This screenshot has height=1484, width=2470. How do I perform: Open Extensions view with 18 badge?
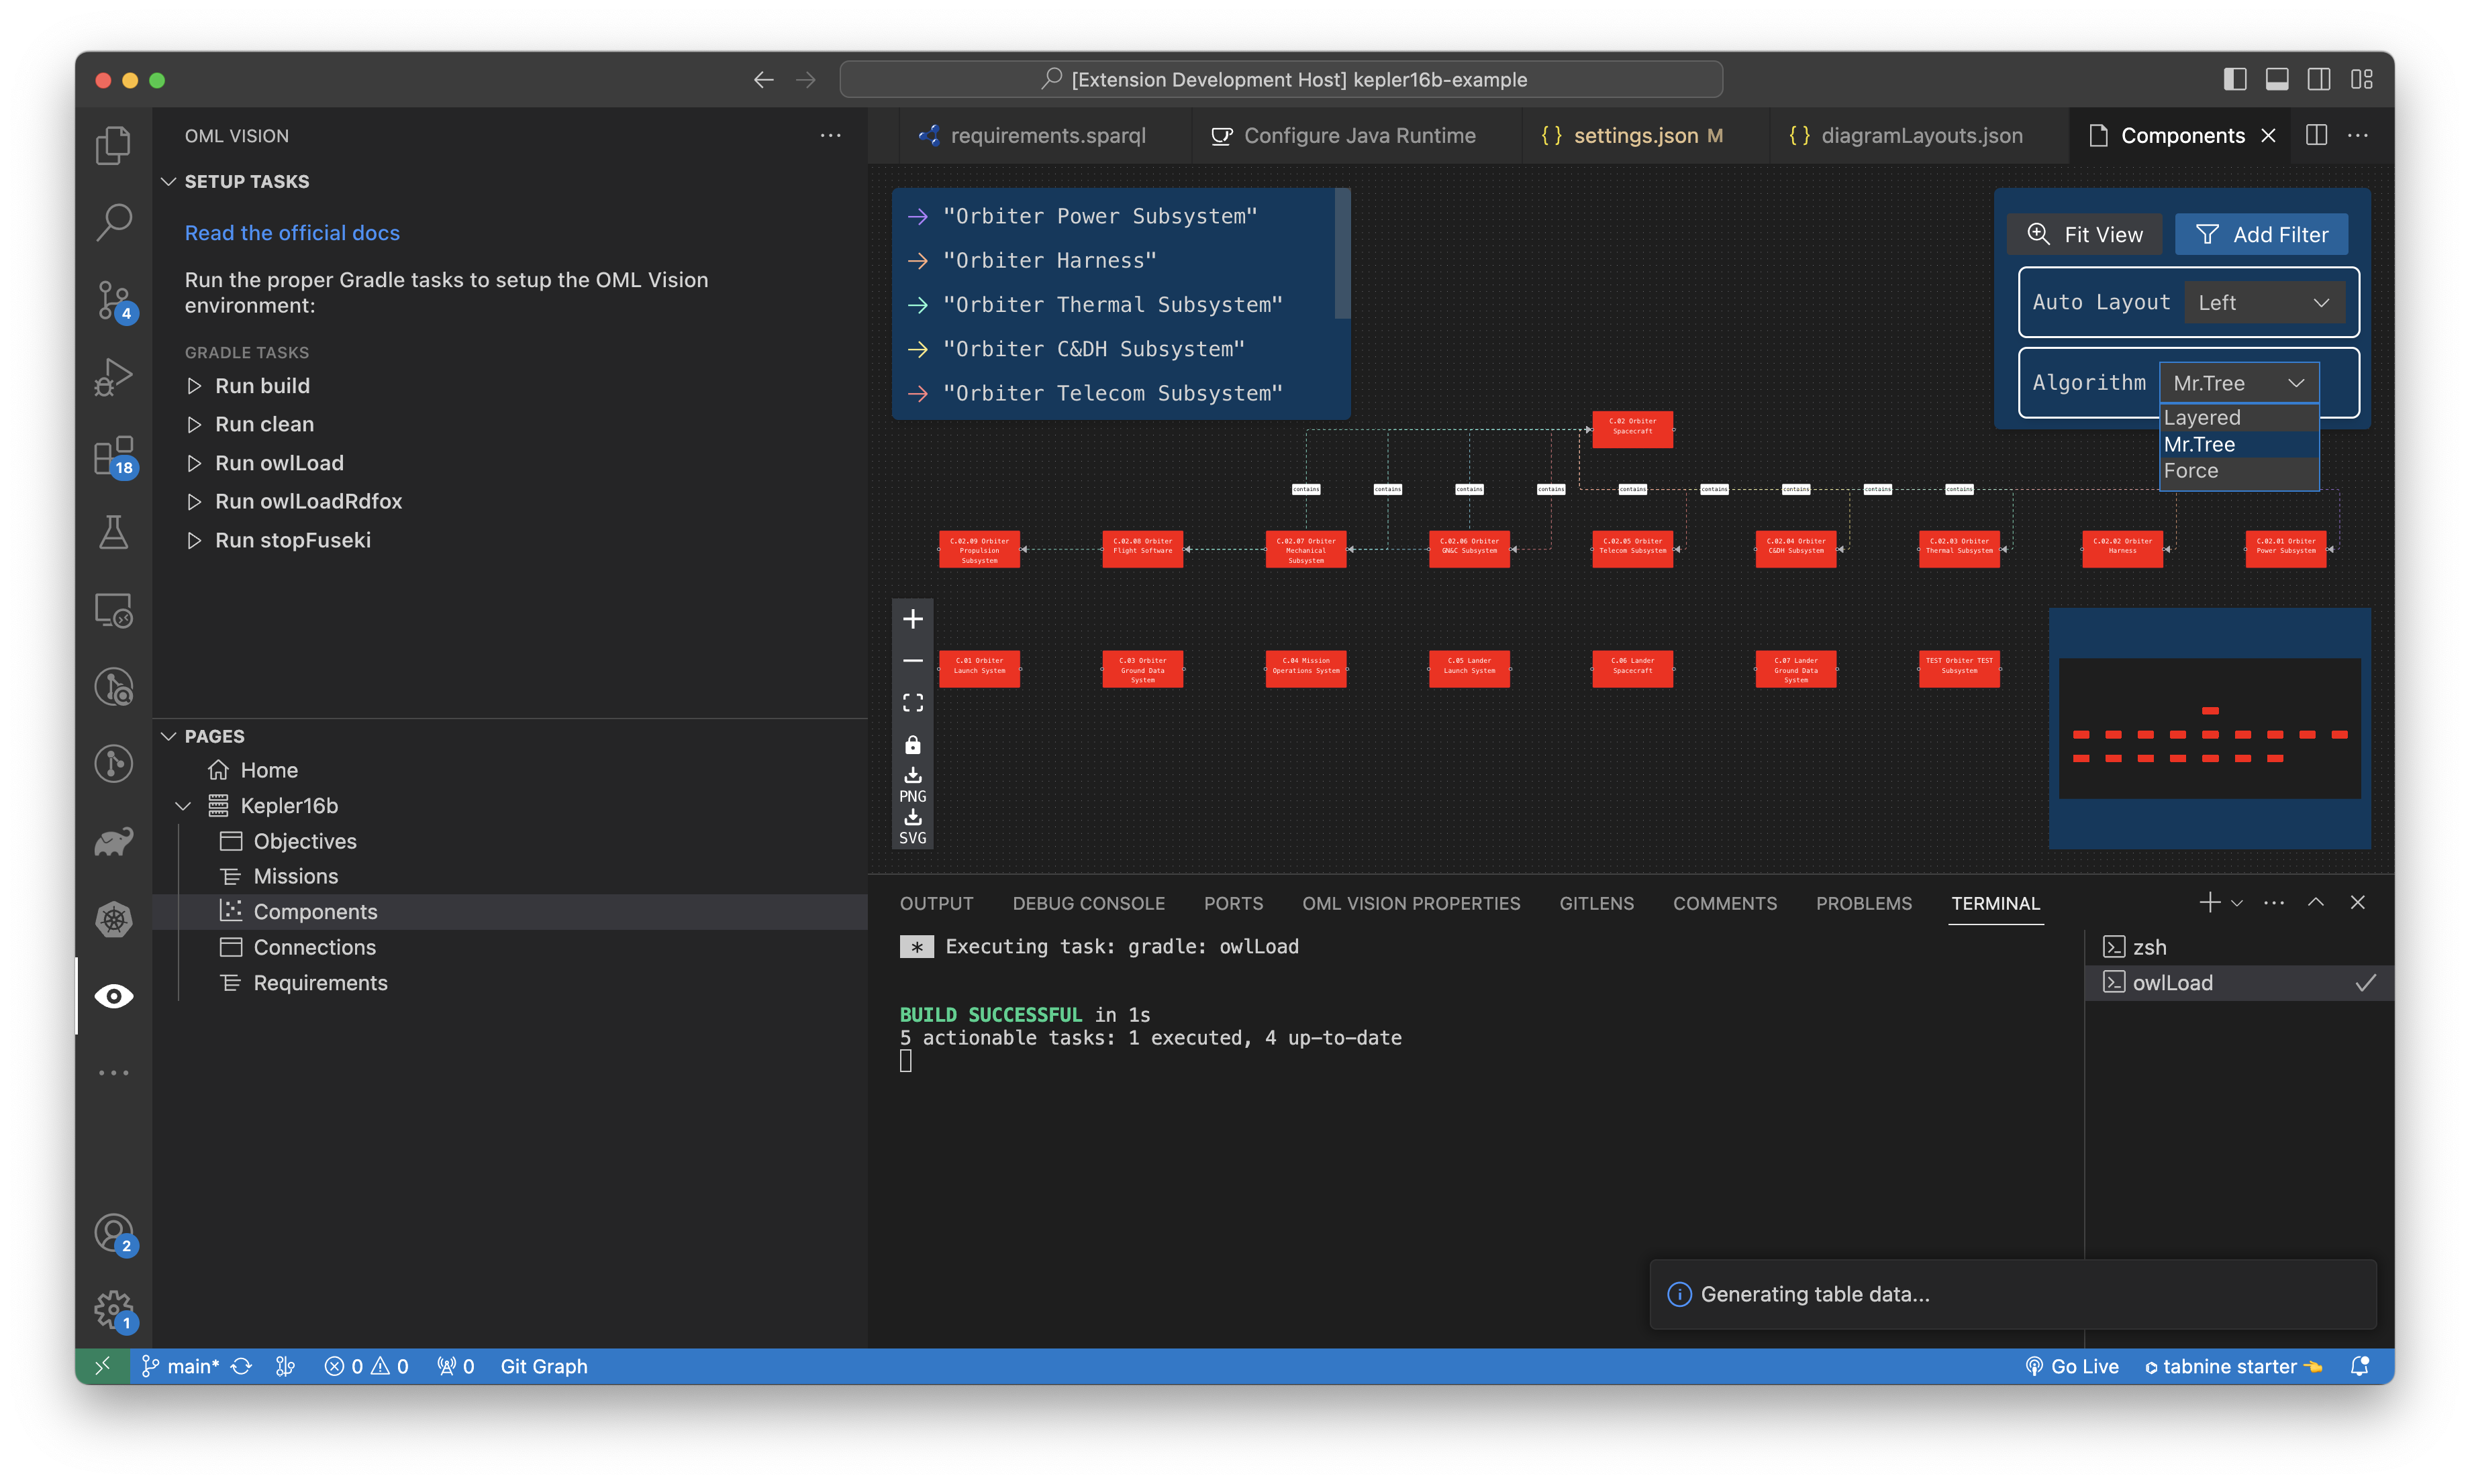coord(113,455)
